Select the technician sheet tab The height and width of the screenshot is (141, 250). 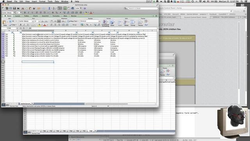pos(25,104)
